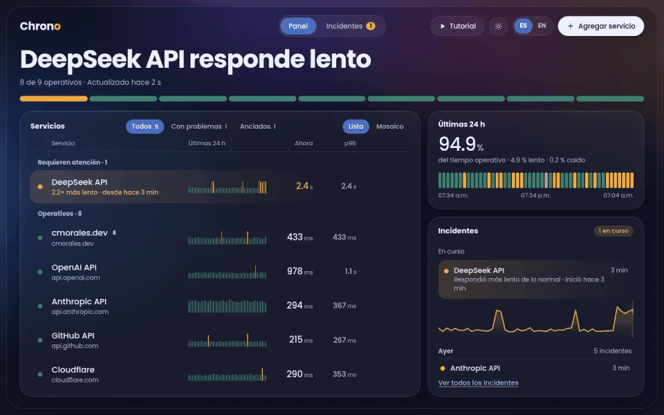Click the Agregar servicio button

(601, 26)
